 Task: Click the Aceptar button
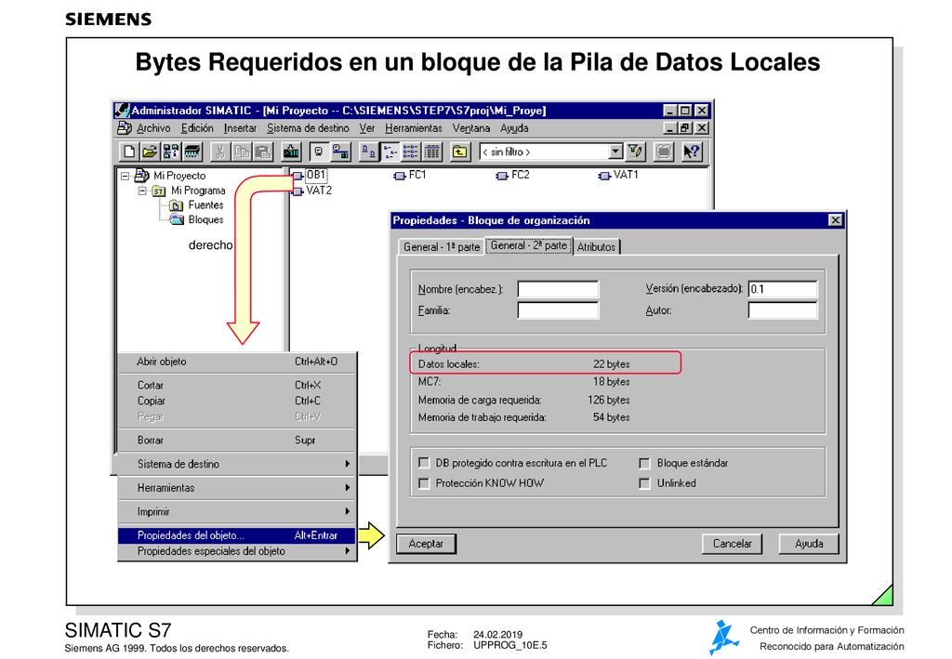tap(426, 544)
